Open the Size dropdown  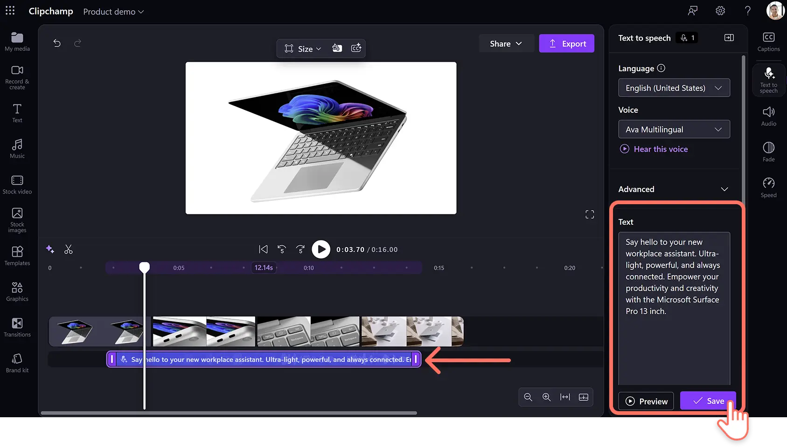click(x=303, y=48)
